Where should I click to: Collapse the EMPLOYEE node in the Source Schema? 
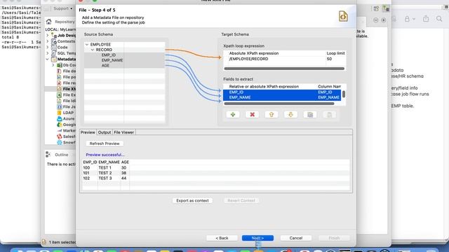(87, 45)
